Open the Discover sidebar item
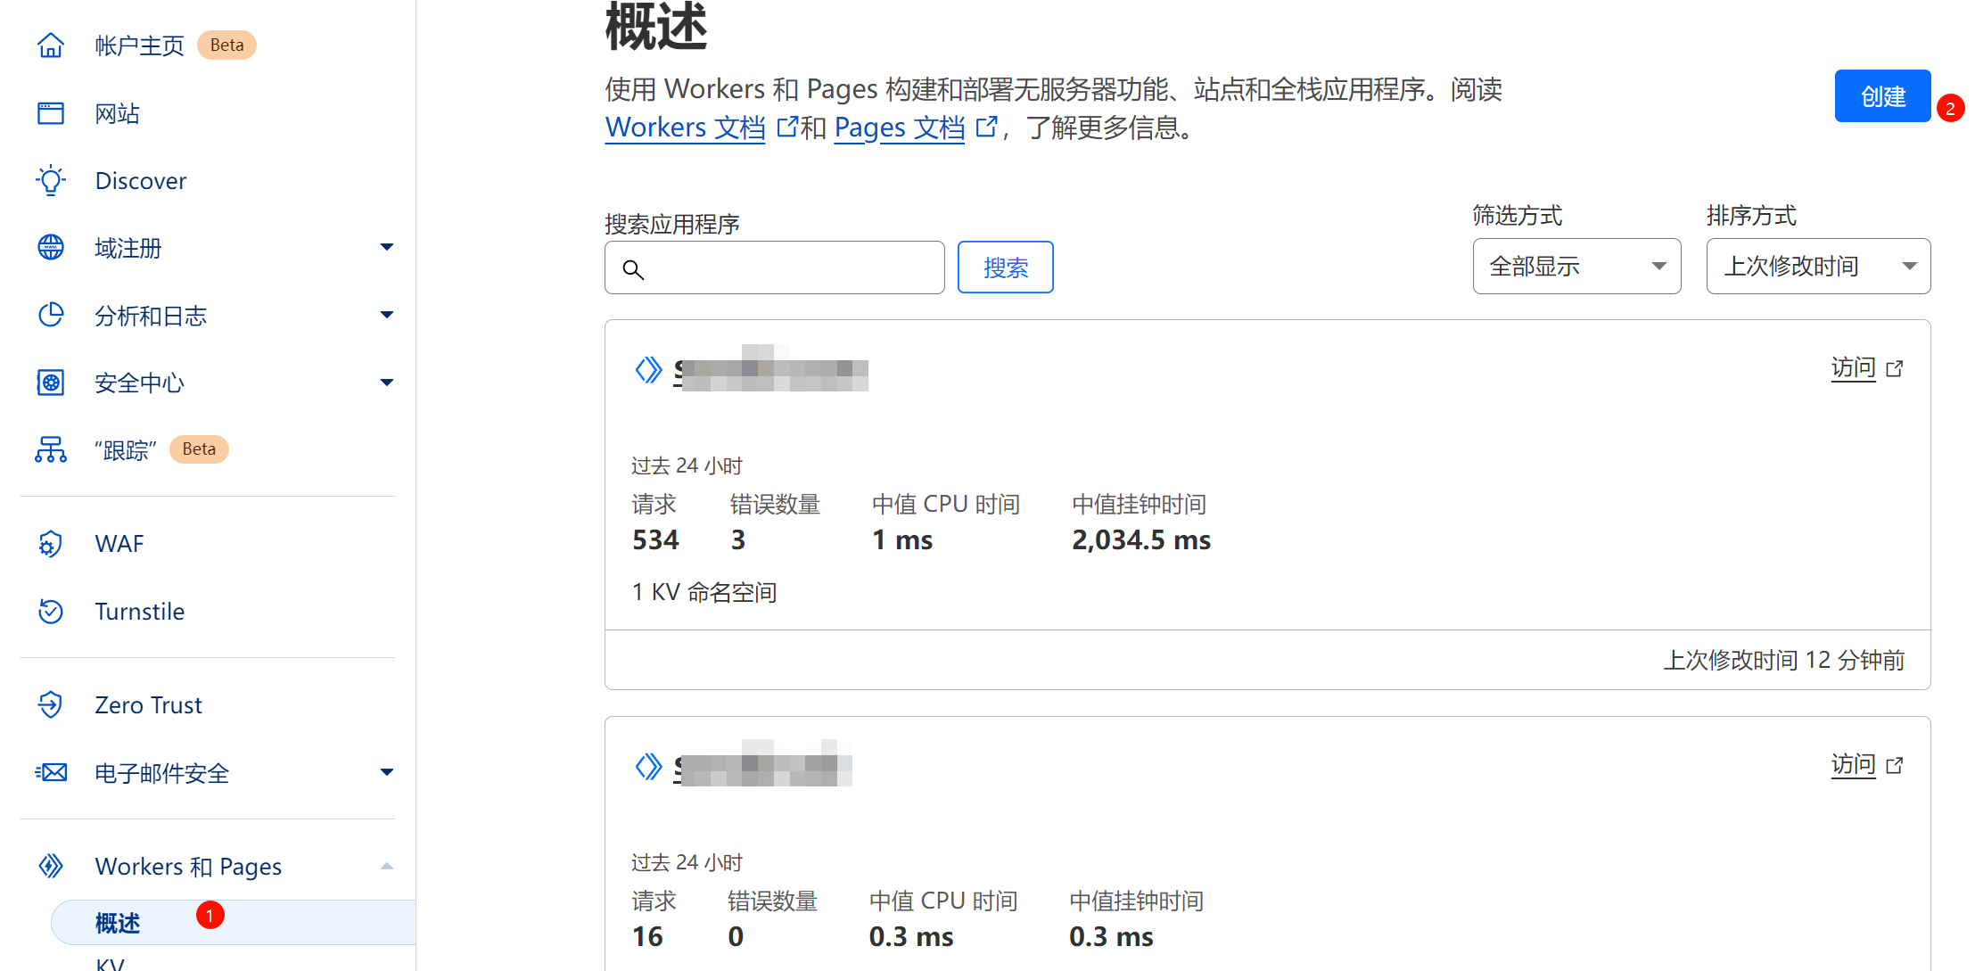 (141, 181)
